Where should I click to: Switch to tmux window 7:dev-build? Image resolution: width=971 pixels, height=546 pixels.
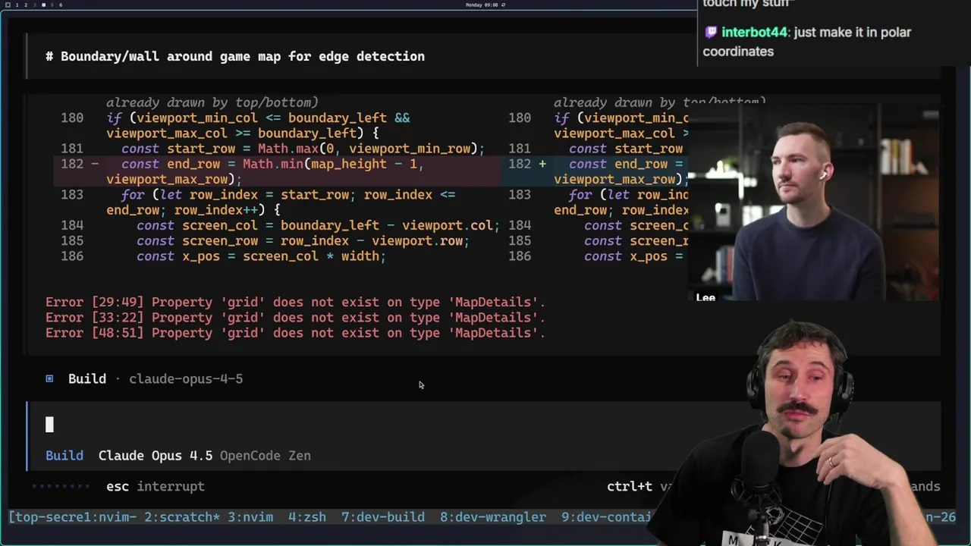[x=383, y=516]
